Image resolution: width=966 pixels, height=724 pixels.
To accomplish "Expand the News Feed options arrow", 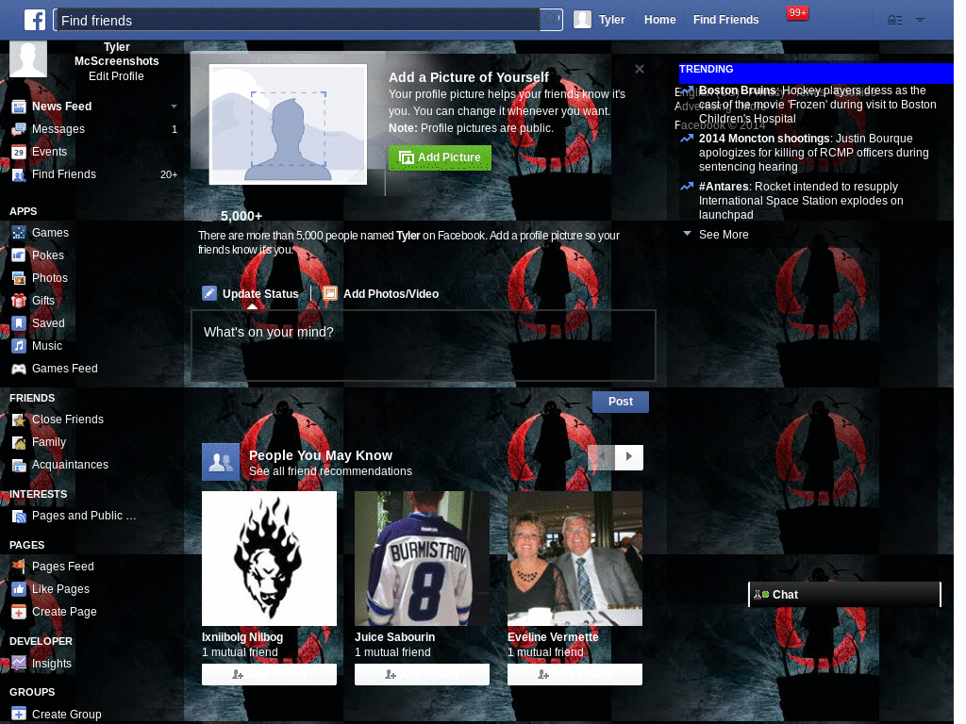I will [x=174, y=107].
